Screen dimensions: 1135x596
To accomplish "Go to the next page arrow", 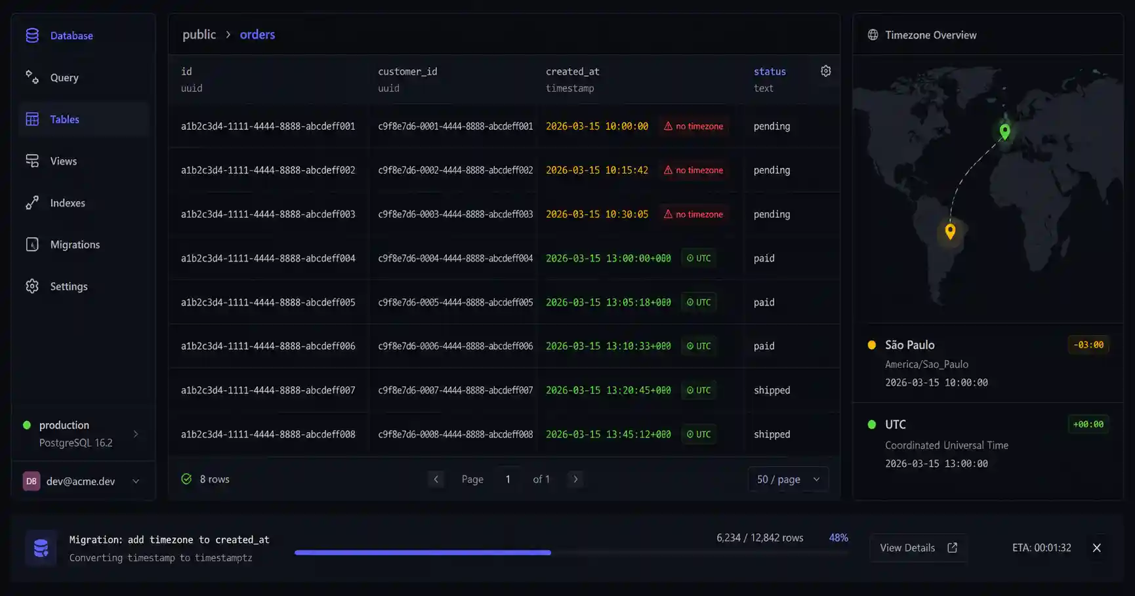I will pyautogui.click(x=575, y=479).
